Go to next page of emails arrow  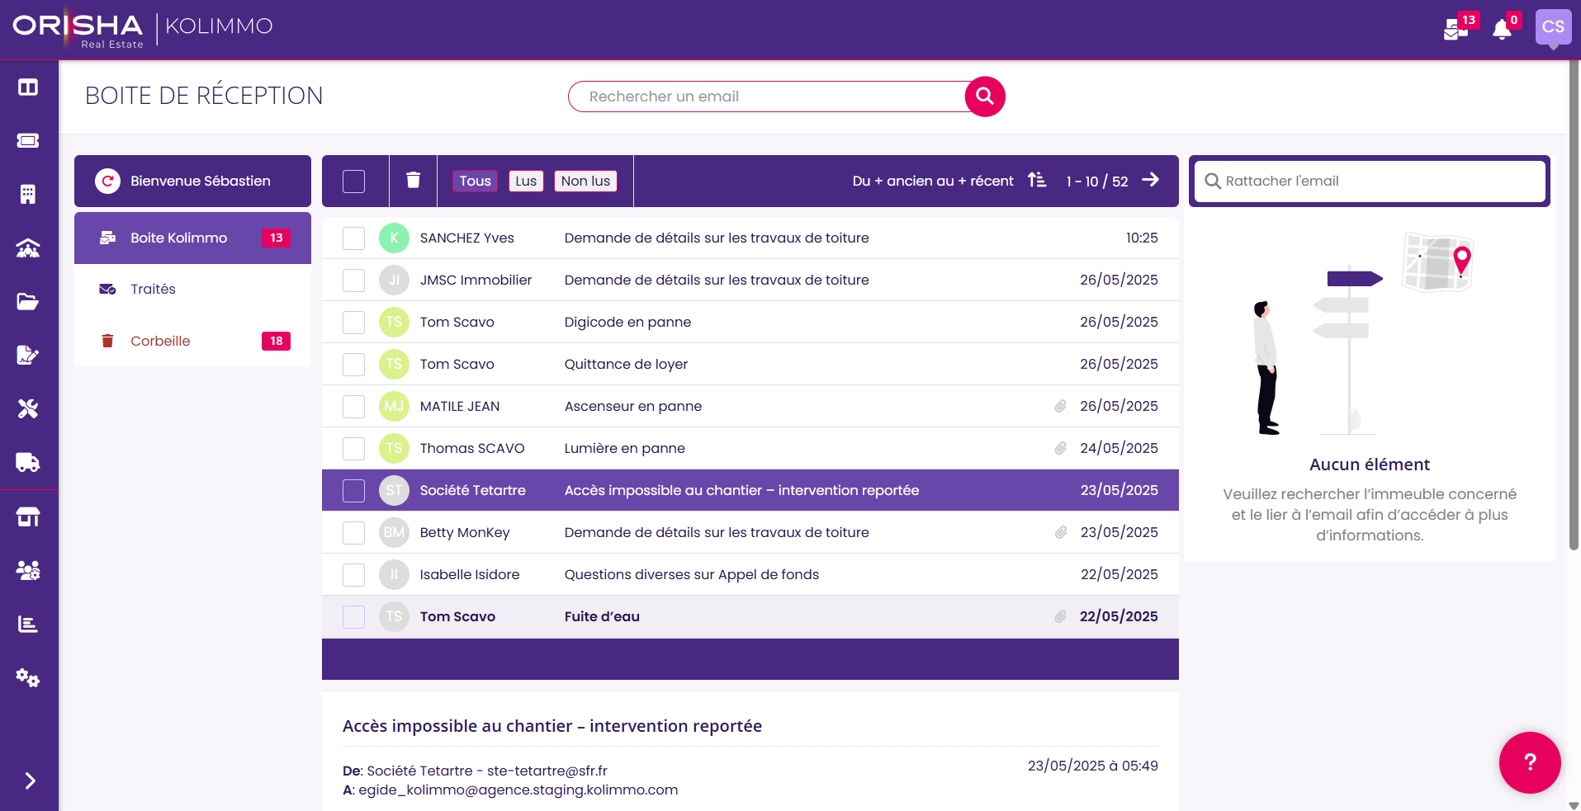point(1151,180)
